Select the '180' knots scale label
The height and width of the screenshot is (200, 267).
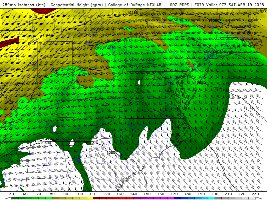[188, 194]
